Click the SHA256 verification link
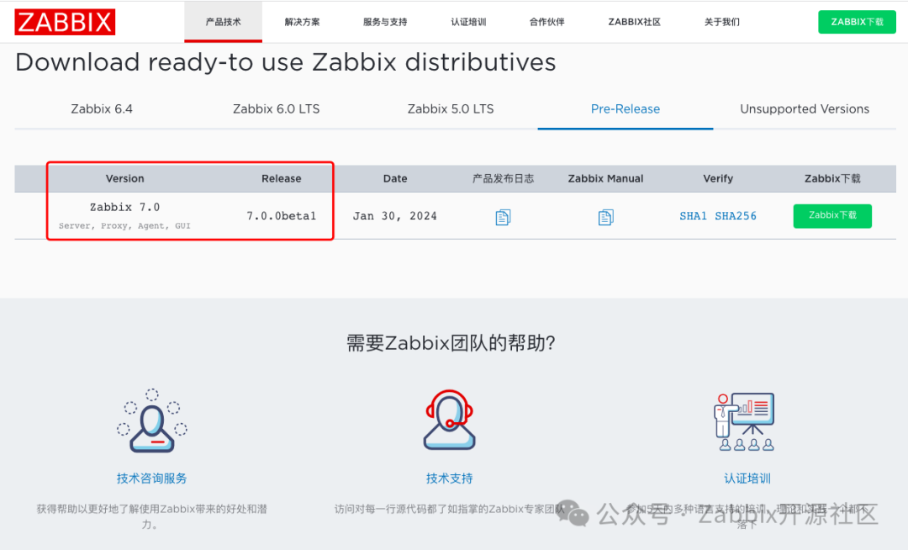 (x=736, y=216)
